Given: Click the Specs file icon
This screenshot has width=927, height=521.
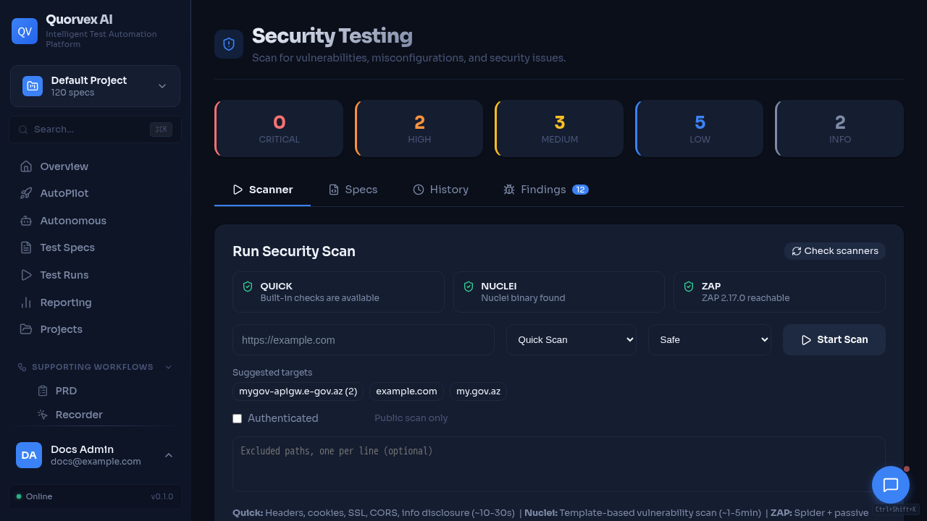Looking at the screenshot, I should 334,190.
